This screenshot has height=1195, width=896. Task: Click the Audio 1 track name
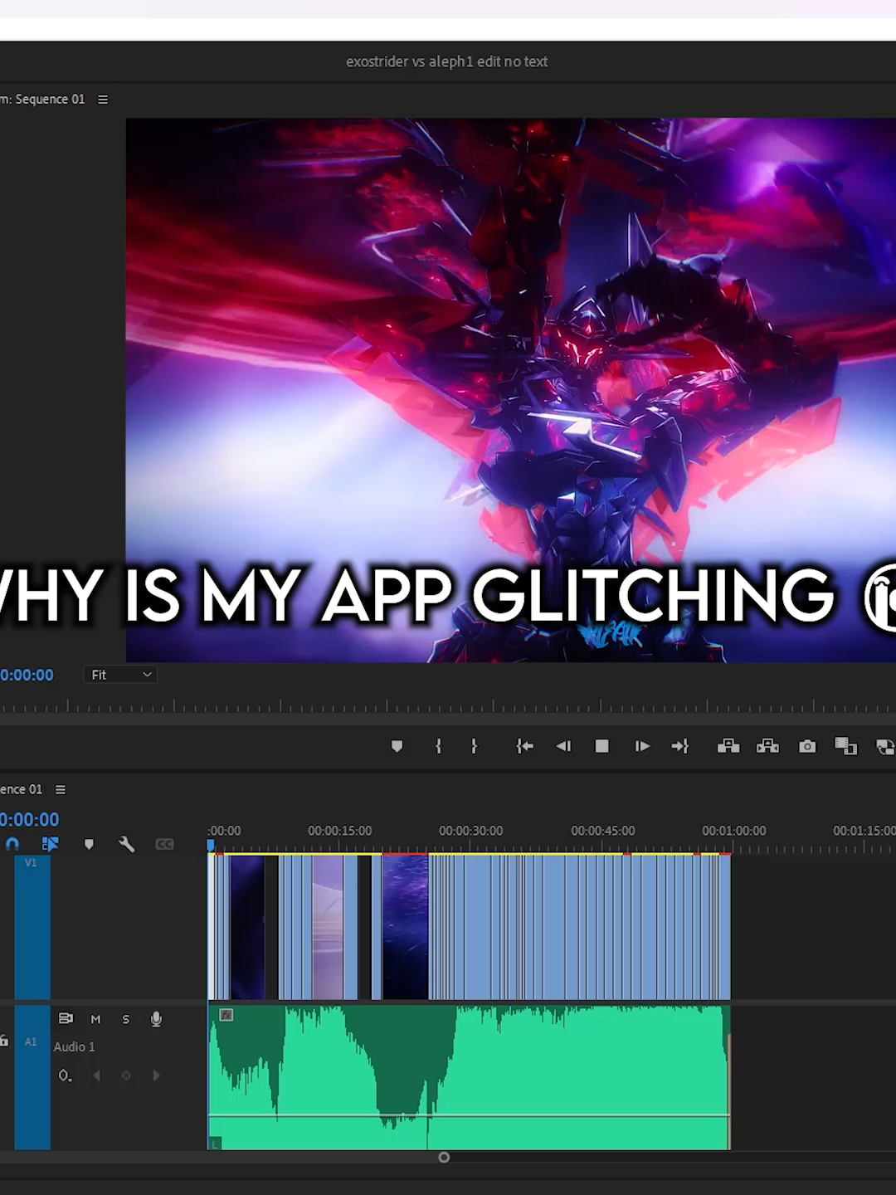click(74, 1047)
